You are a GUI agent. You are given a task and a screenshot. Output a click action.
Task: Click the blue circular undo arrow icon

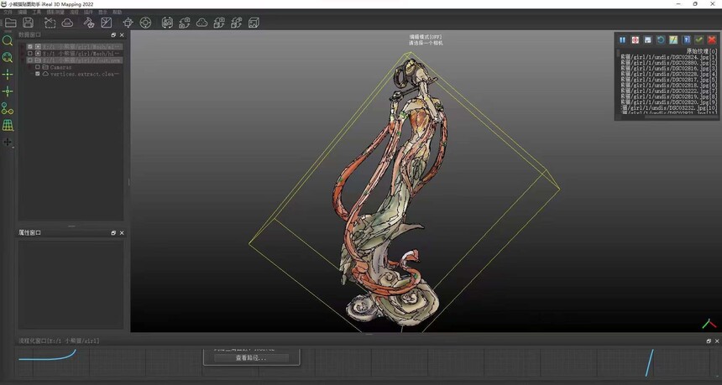[x=661, y=39]
